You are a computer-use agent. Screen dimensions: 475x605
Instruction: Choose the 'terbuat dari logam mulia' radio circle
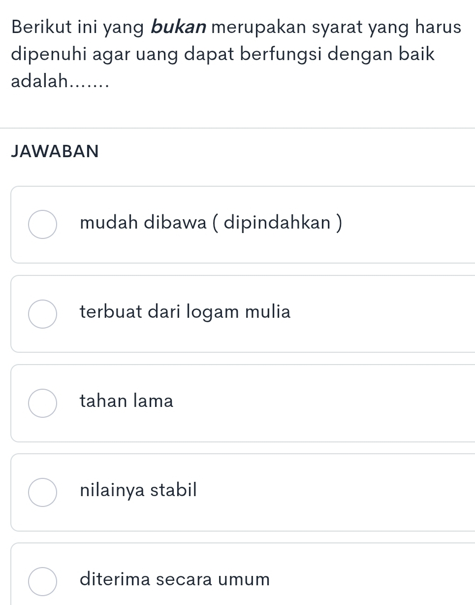(x=42, y=313)
